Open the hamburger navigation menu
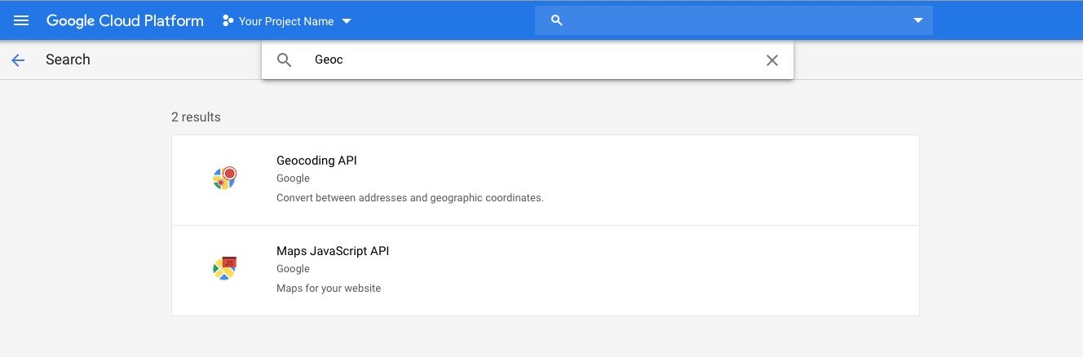The height and width of the screenshot is (357, 1083). tap(21, 20)
